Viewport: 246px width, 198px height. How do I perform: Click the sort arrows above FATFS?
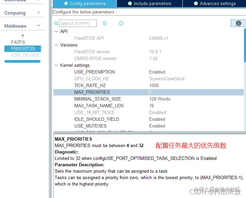[x=23, y=36]
